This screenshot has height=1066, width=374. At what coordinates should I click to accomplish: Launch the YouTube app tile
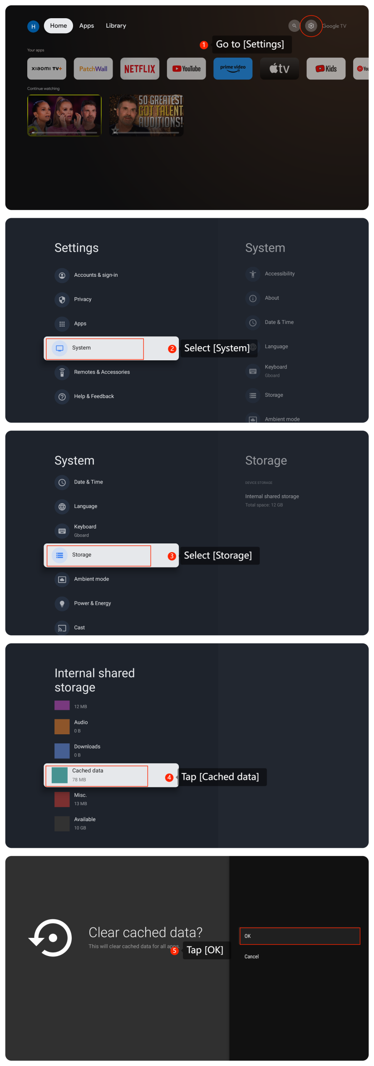186,69
